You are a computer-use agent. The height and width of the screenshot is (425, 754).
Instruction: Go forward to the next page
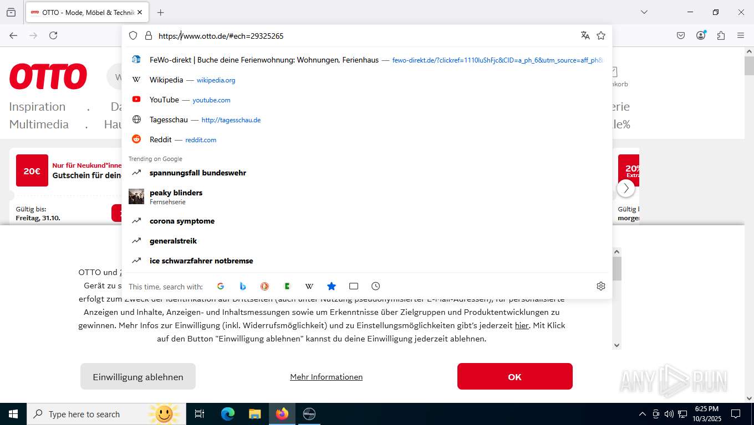coord(33,35)
